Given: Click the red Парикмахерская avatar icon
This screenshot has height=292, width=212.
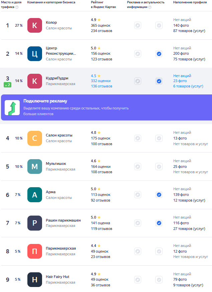Looking at the screenshot, I should coord(35,251).
